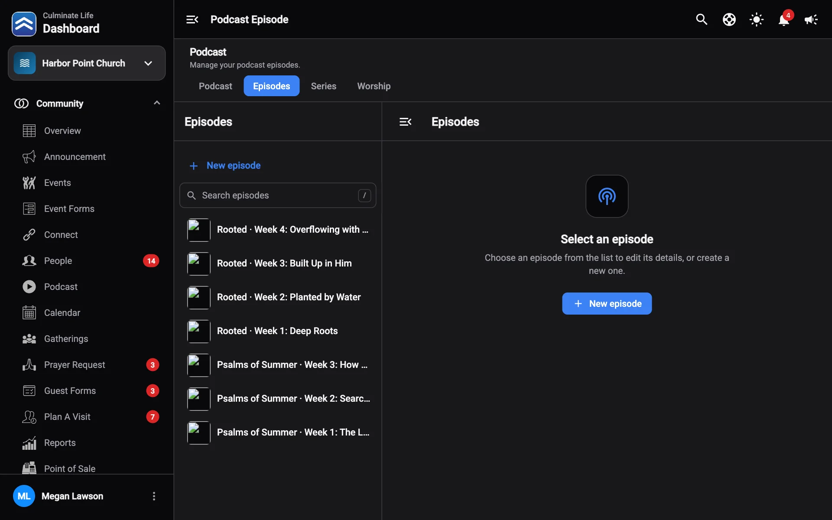Open the search magnifier in the top bar
The width and height of the screenshot is (832, 520).
tap(702, 19)
